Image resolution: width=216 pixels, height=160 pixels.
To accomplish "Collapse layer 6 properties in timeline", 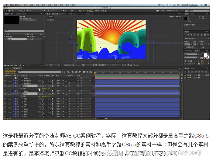I will click(x=13, y=94).
